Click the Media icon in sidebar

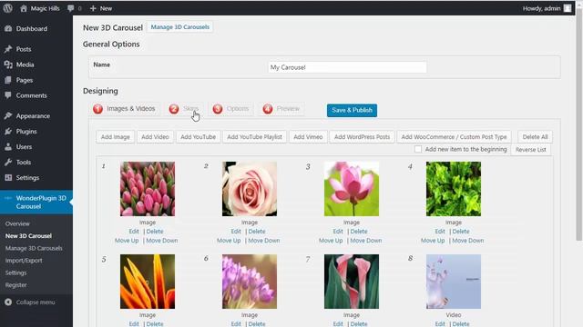(8, 64)
